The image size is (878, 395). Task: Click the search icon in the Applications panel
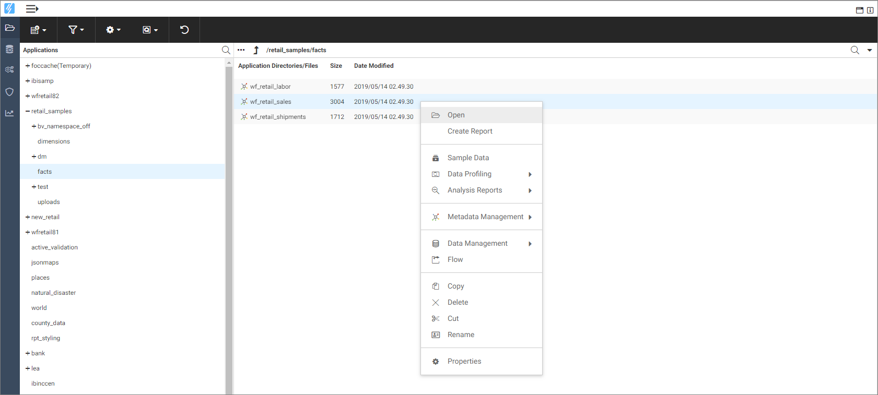point(226,50)
